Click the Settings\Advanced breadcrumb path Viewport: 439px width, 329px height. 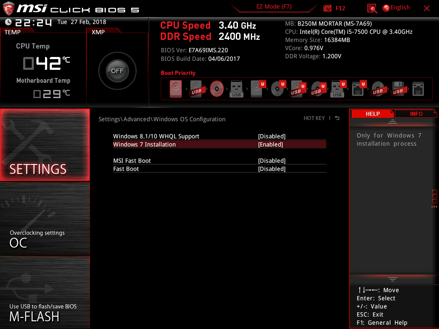[x=162, y=119]
